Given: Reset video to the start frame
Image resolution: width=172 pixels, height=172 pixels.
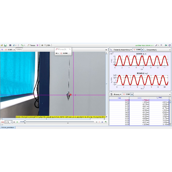Looking at the screenshot, I should [14, 122].
